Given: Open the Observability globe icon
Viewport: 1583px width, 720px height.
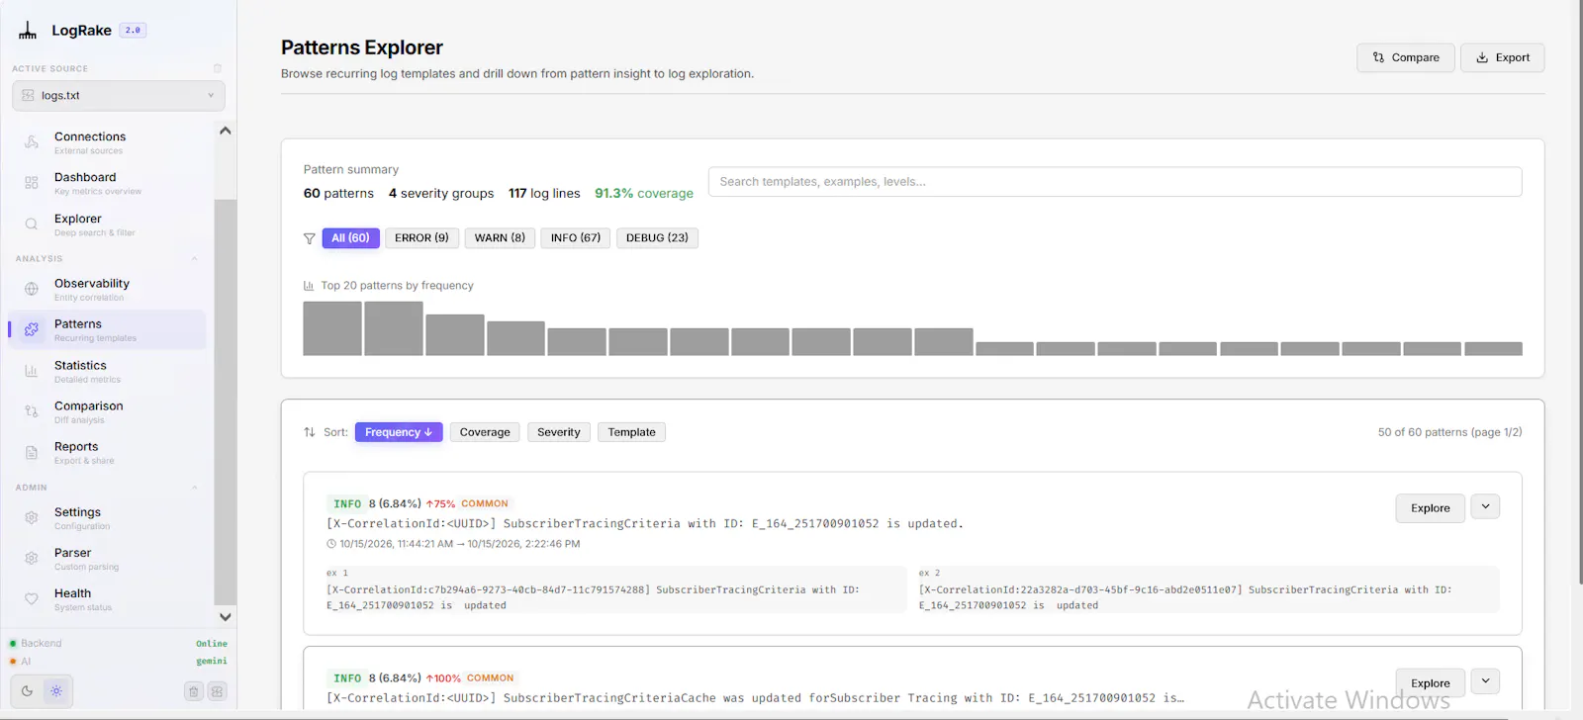Looking at the screenshot, I should click(x=32, y=289).
